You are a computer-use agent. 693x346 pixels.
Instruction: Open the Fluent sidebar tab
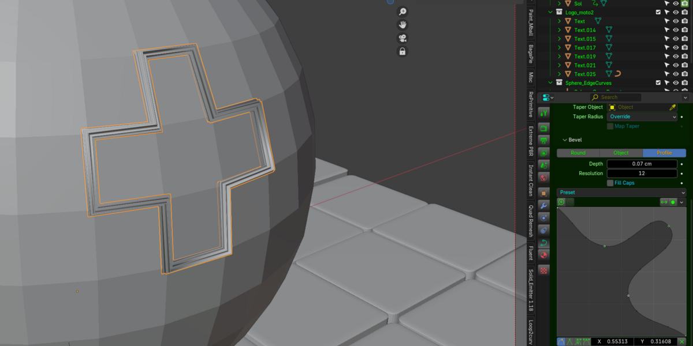(531, 253)
